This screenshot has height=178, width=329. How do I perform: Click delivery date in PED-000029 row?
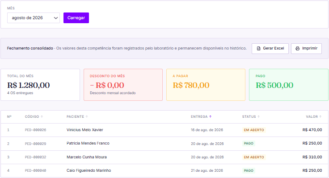click(x=207, y=144)
